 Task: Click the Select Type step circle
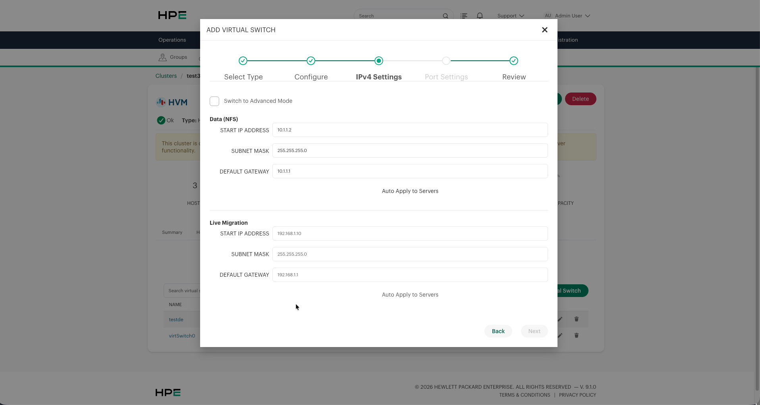click(243, 61)
